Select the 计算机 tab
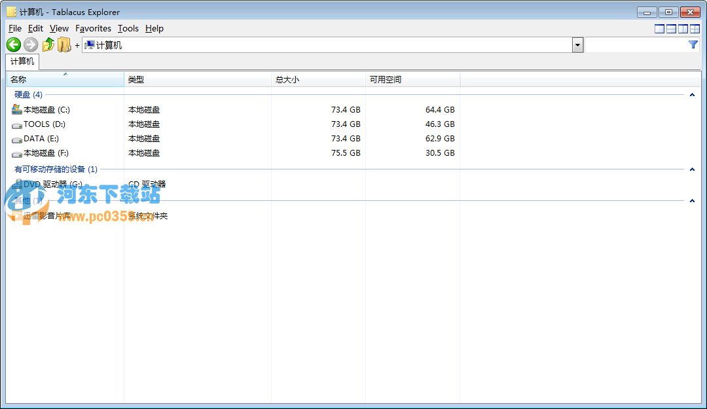Viewport: 707px width, 409px height. 22,62
